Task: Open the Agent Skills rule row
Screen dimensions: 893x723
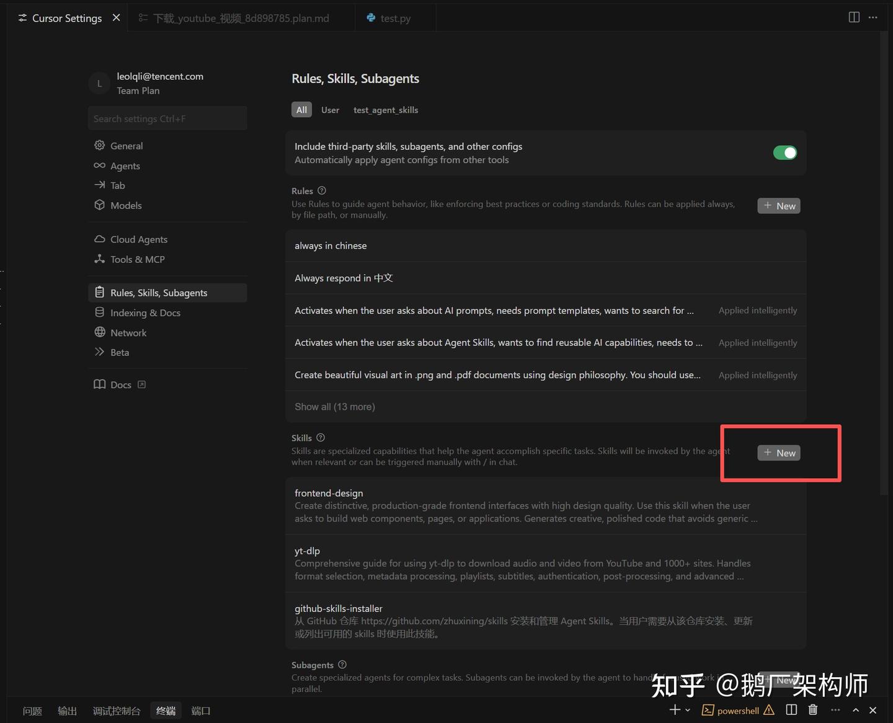Action: pyautogui.click(x=546, y=342)
